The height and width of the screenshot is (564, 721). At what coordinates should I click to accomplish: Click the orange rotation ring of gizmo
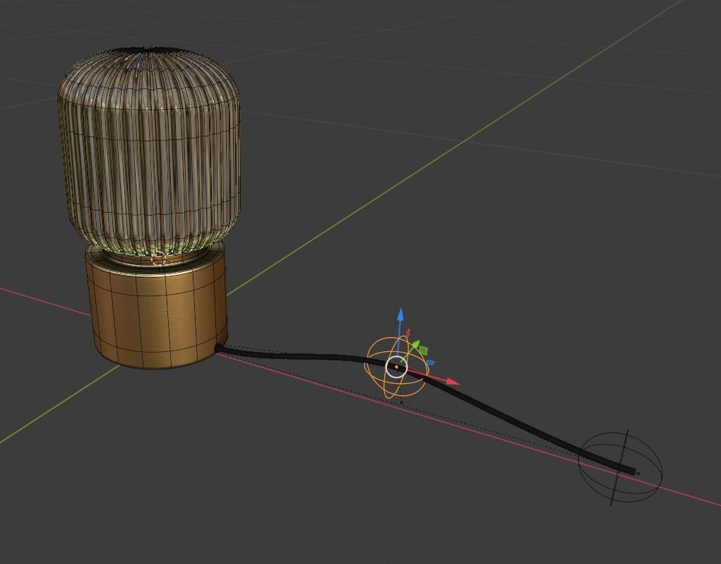tap(396, 367)
